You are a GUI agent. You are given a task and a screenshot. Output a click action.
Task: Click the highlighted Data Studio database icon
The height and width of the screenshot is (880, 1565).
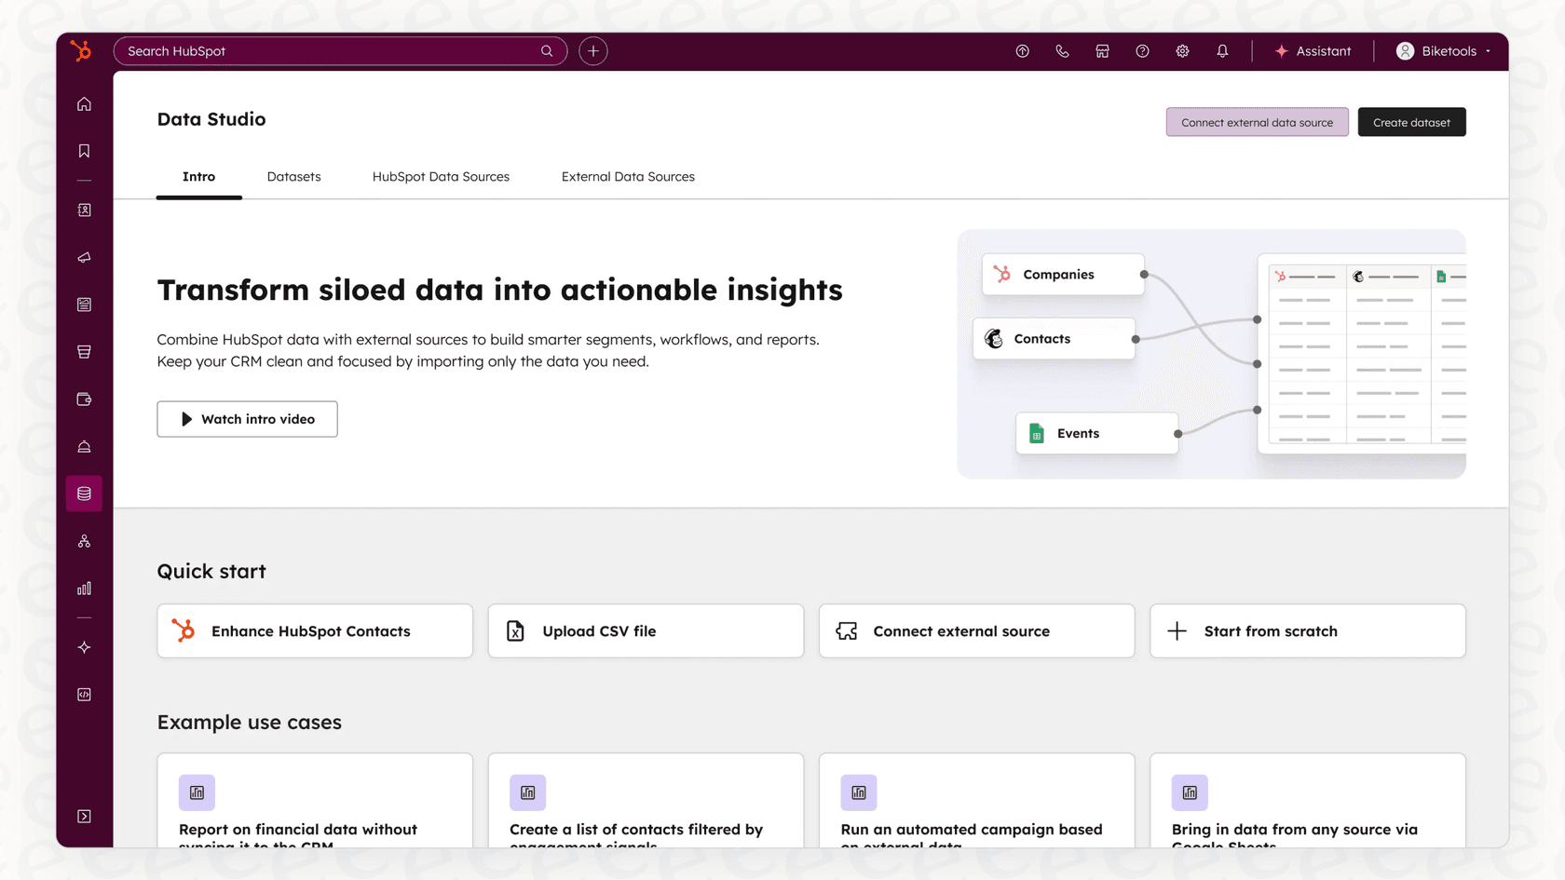(x=84, y=494)
